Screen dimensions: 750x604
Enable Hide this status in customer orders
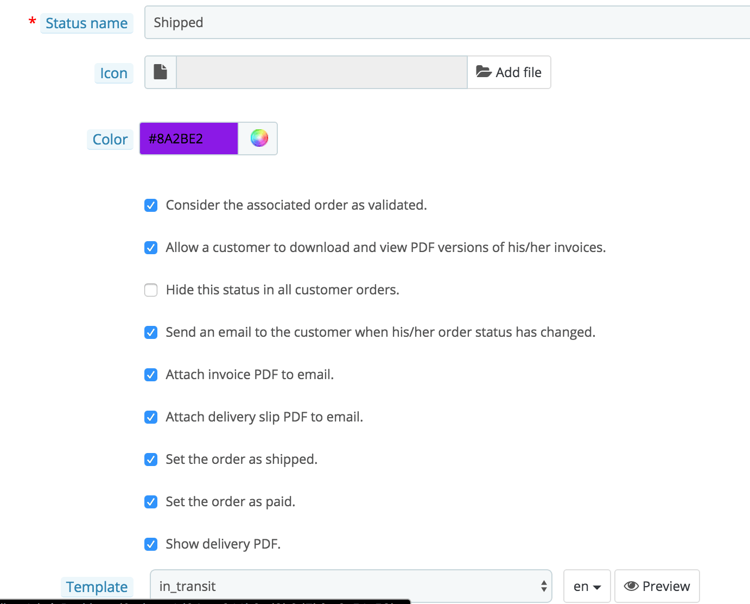151,290
